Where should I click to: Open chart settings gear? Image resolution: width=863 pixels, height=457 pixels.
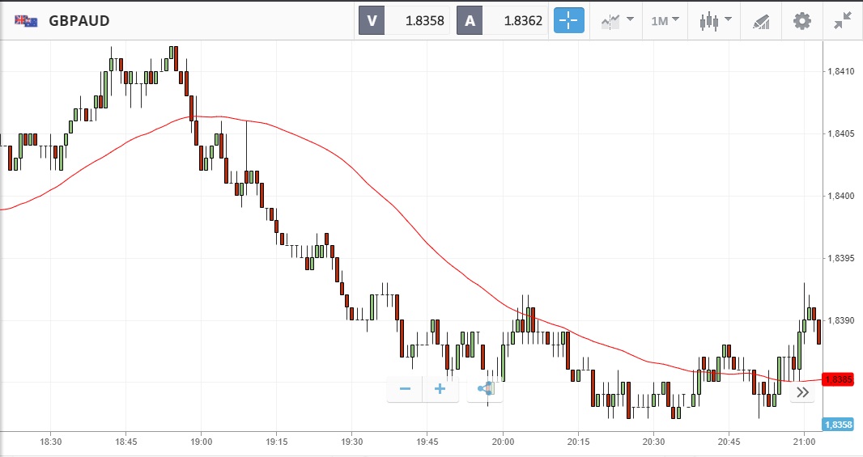coord(801,20)
